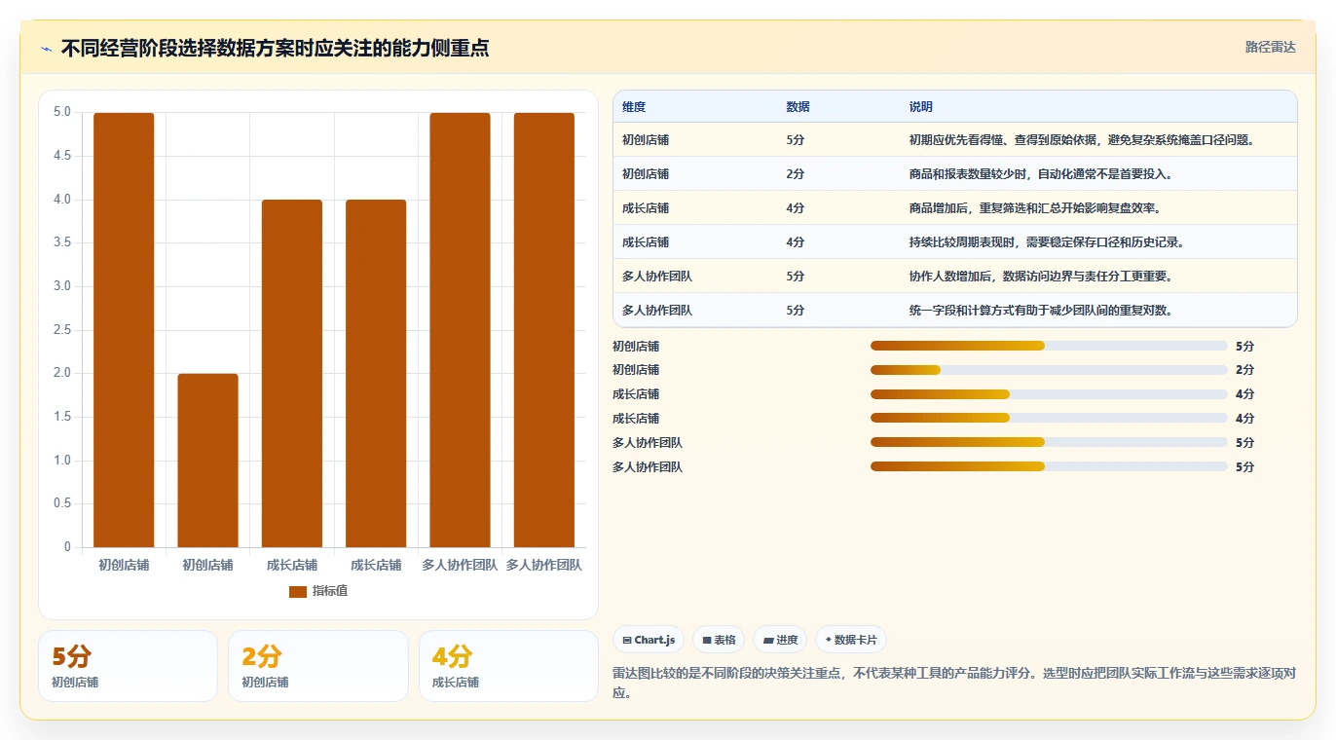Click the title 不同经营阶段选择数据方案时应关注的能力侧重点
The image size is (1336, 740).
275,48
